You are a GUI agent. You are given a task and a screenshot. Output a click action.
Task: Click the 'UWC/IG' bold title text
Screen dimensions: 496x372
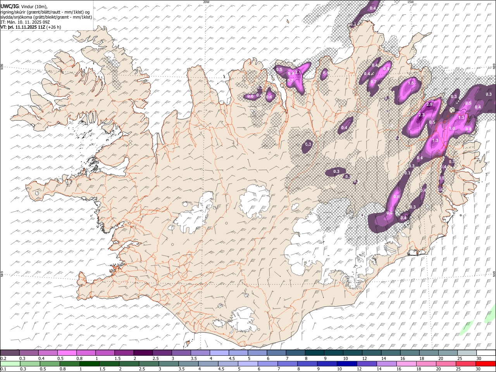point(10,7)
